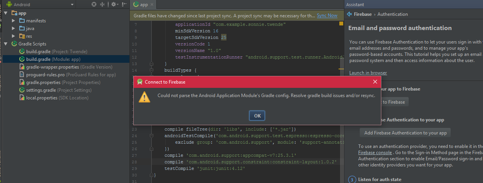This screenshot has height=183, width=483.
Task: Switch to the app editor tab
Action: pyautogui.click(x=141, y=5)
